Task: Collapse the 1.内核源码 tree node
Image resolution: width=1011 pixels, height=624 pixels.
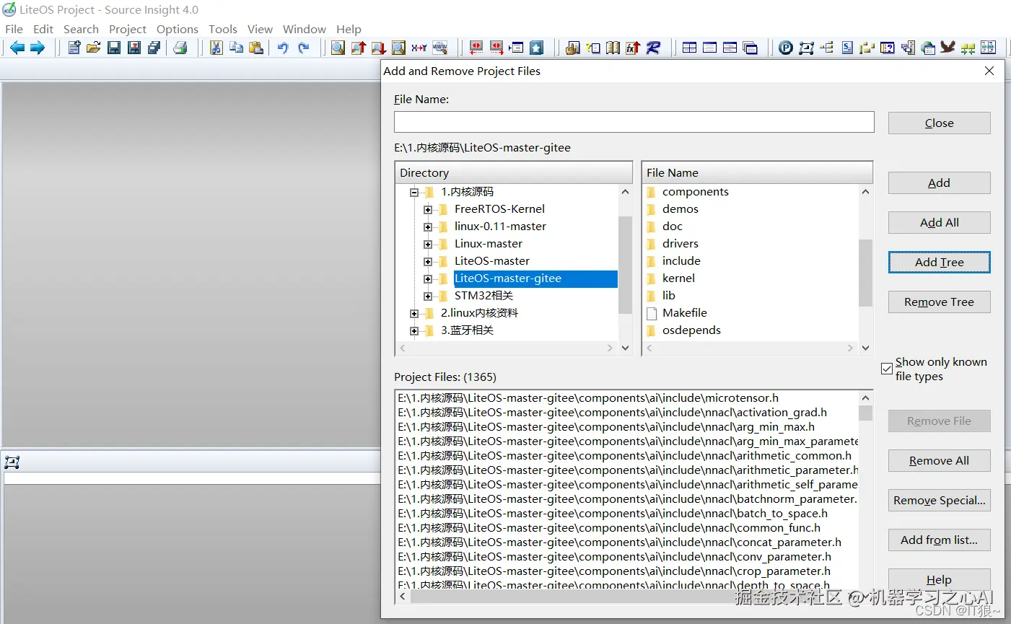Action: pos(414,192)
